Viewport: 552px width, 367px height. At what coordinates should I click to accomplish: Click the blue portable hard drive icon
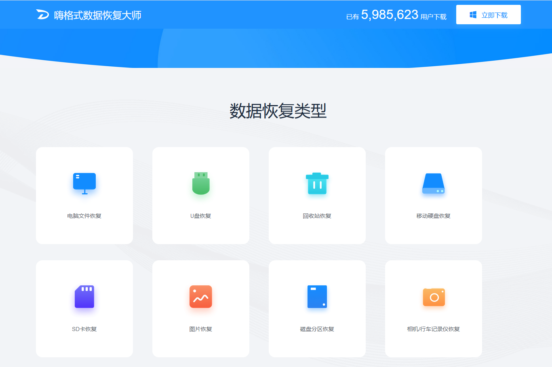click(434, 183)
